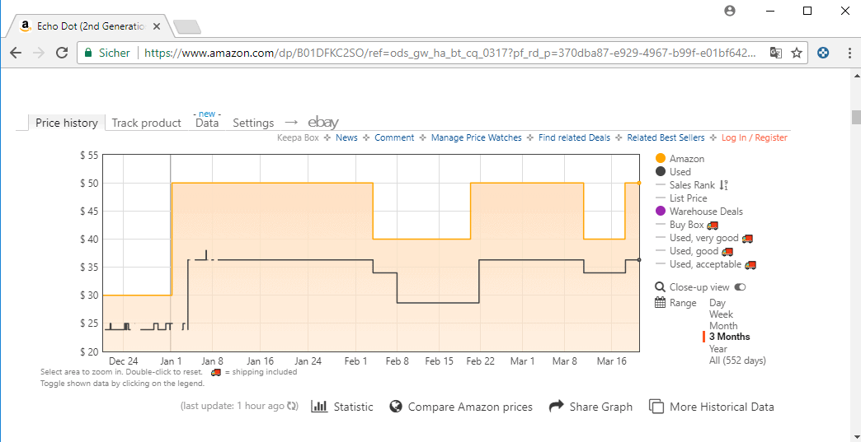Toggle the Close-up view switch
The width and height of the screenshot is (861, 442).
pyautogui.click(x=740, y=287)
